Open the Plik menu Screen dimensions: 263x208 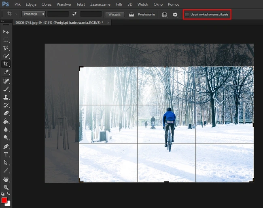point(17,4)
